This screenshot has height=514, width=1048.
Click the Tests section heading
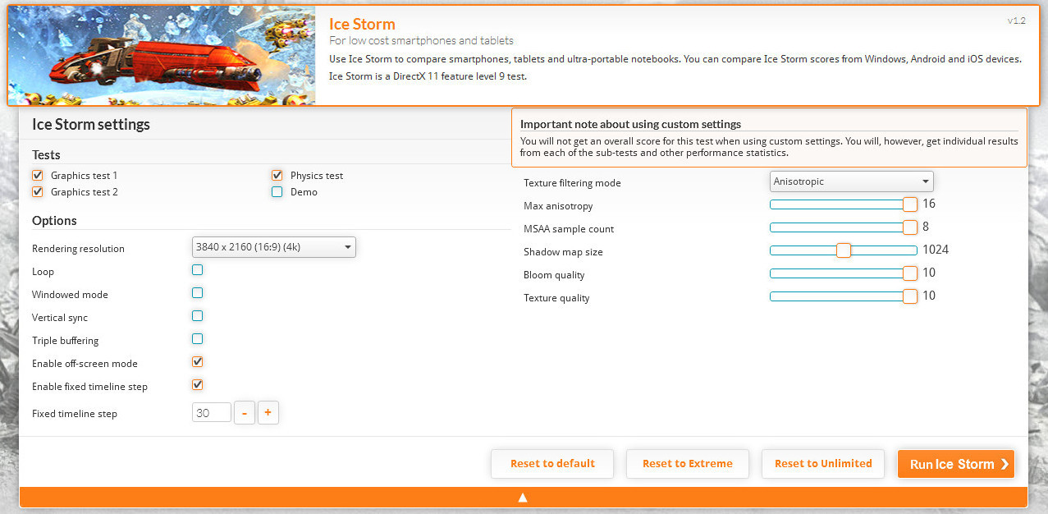pyautogui.click(x=46, y=154)
